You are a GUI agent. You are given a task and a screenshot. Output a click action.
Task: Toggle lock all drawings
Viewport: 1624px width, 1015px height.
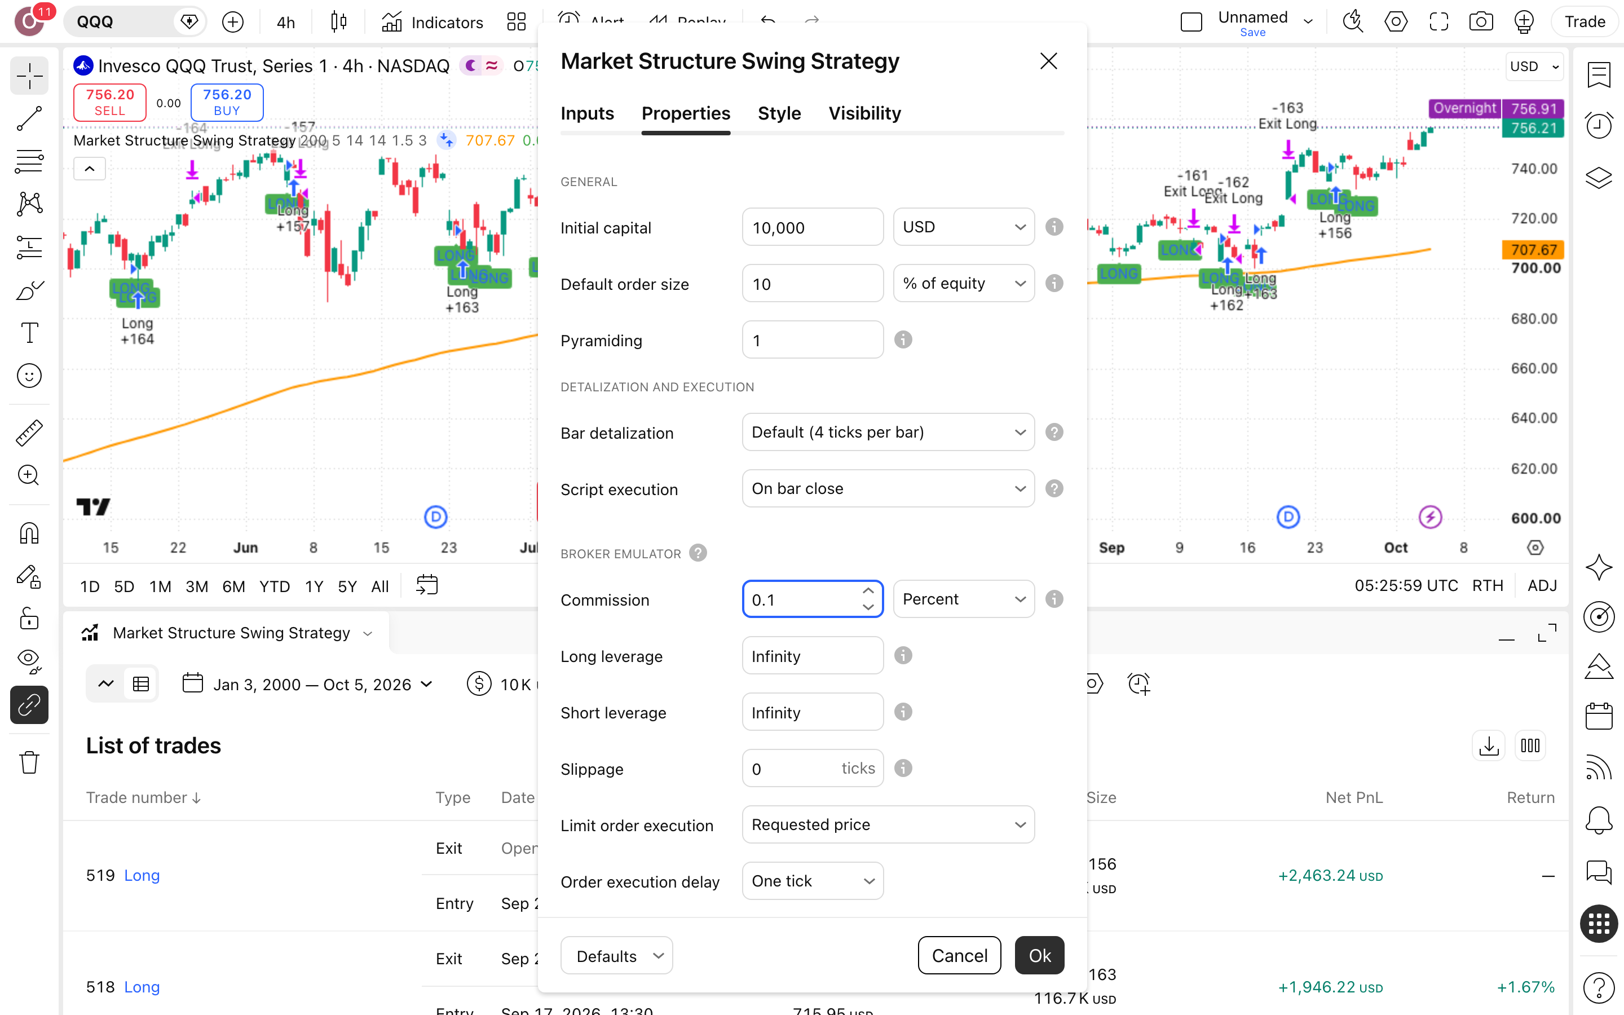pyautogui.click(x=29, y=618)
